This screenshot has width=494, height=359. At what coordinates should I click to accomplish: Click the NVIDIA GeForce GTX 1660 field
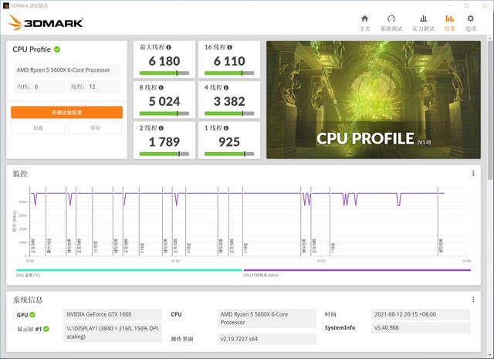pos(113,314)
